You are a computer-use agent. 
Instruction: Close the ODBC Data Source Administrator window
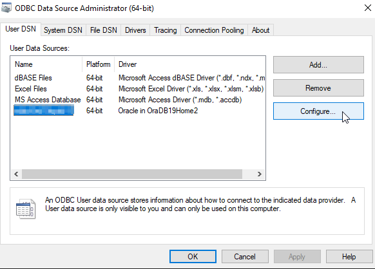click(368, 8)
